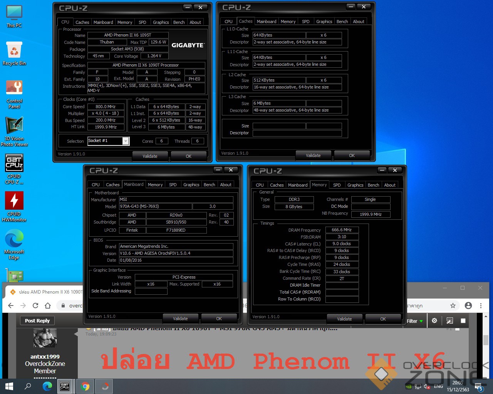493x394 pixels.
Task: Click the browser Back arrow
Action: [11, 306]
